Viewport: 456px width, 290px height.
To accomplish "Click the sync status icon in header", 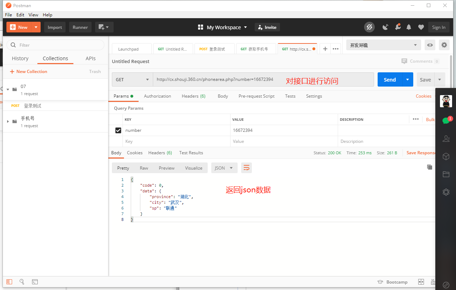I will point(369,27).
